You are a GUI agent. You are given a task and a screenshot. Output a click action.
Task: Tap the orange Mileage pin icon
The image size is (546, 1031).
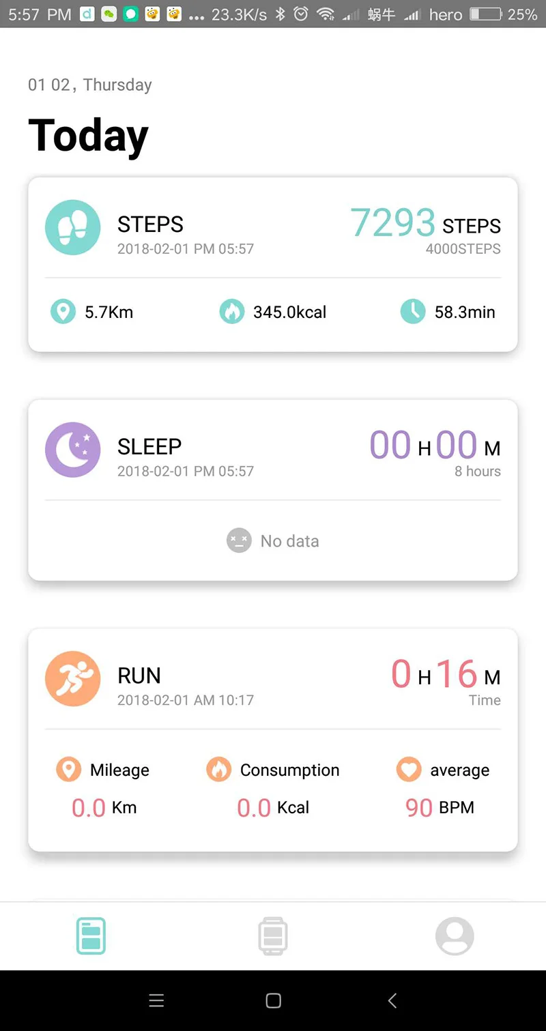[x=68, y=770]
